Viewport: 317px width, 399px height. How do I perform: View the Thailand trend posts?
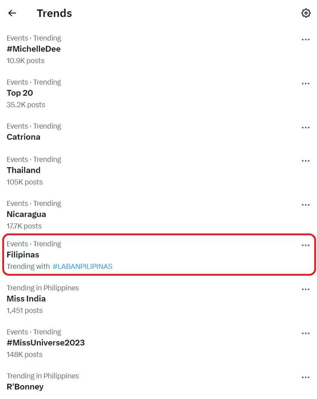tap(23, 170)
